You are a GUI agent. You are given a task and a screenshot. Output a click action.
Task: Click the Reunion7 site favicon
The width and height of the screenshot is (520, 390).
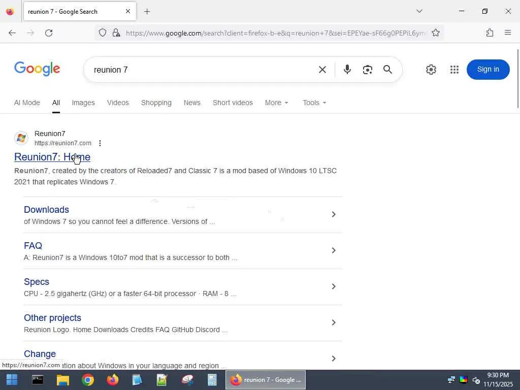click(x=21, y=138)
